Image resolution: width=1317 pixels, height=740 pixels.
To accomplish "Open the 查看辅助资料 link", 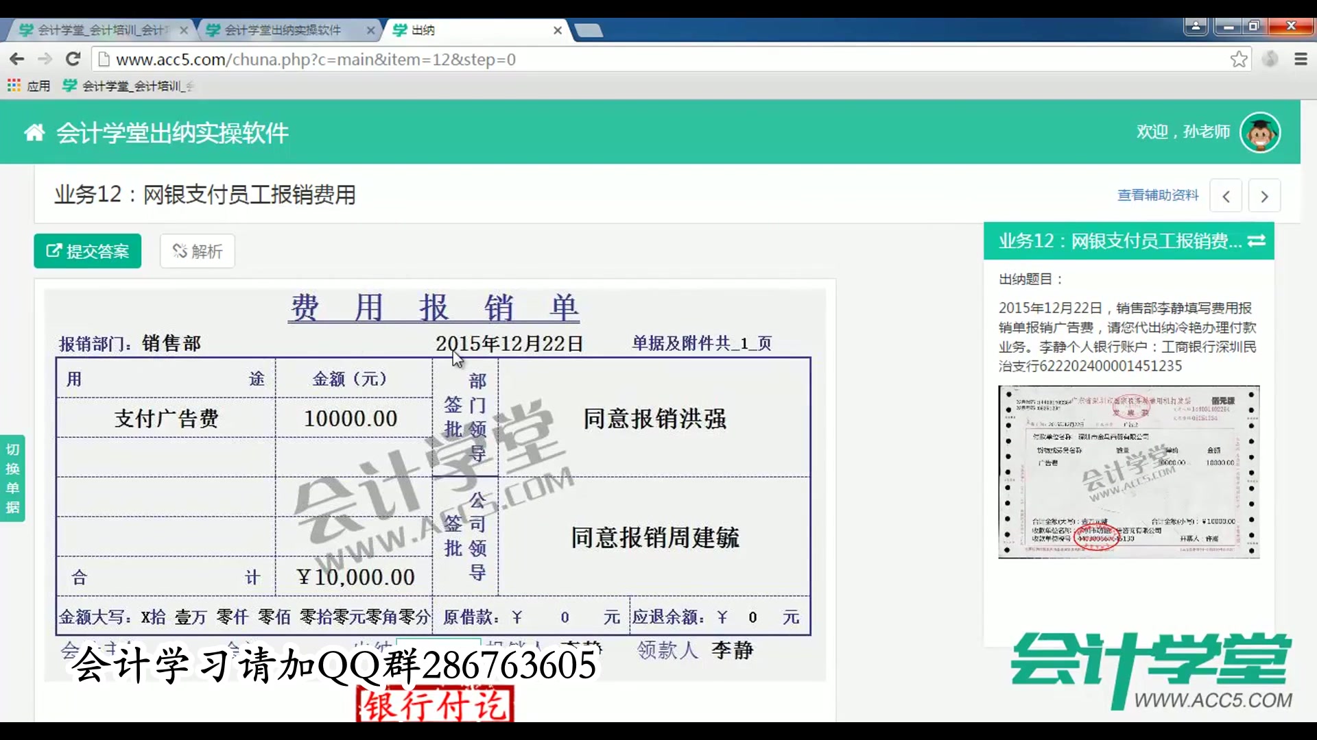I will 1156,195.
